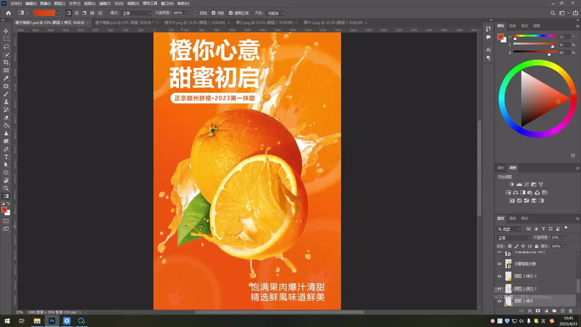Open search magnifier in top right
The height and width of the screenshot is (327, 581).
[x=552, y=13]
